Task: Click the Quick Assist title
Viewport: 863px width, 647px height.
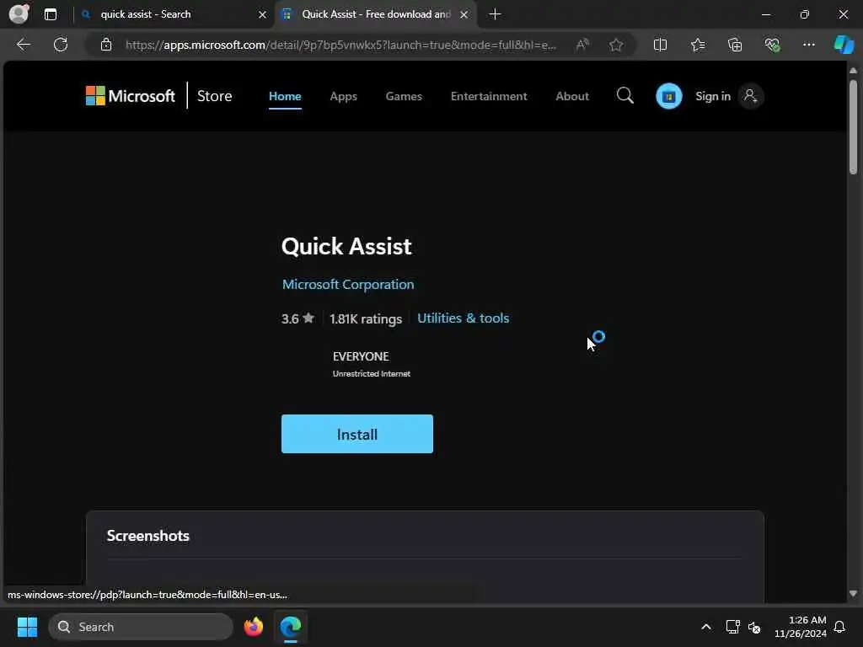Action: (346, 246)
